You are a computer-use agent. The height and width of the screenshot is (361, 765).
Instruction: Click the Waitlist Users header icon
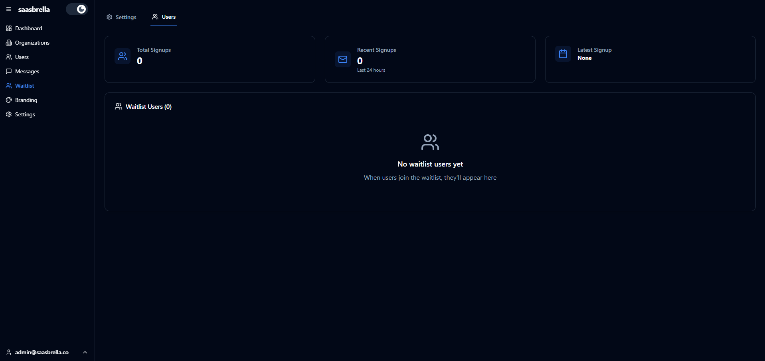click(119, 106)
